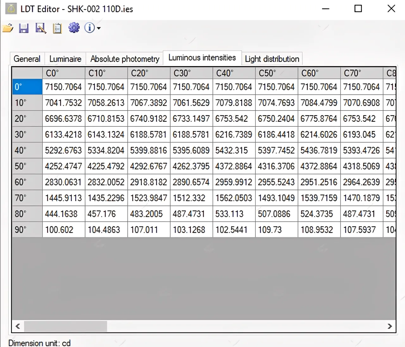Click the LDT Editor lamp icon in titlebar

coord(11,9)
